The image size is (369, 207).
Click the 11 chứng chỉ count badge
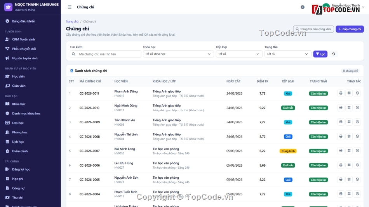pyautogui.click(x=350, y=71)
